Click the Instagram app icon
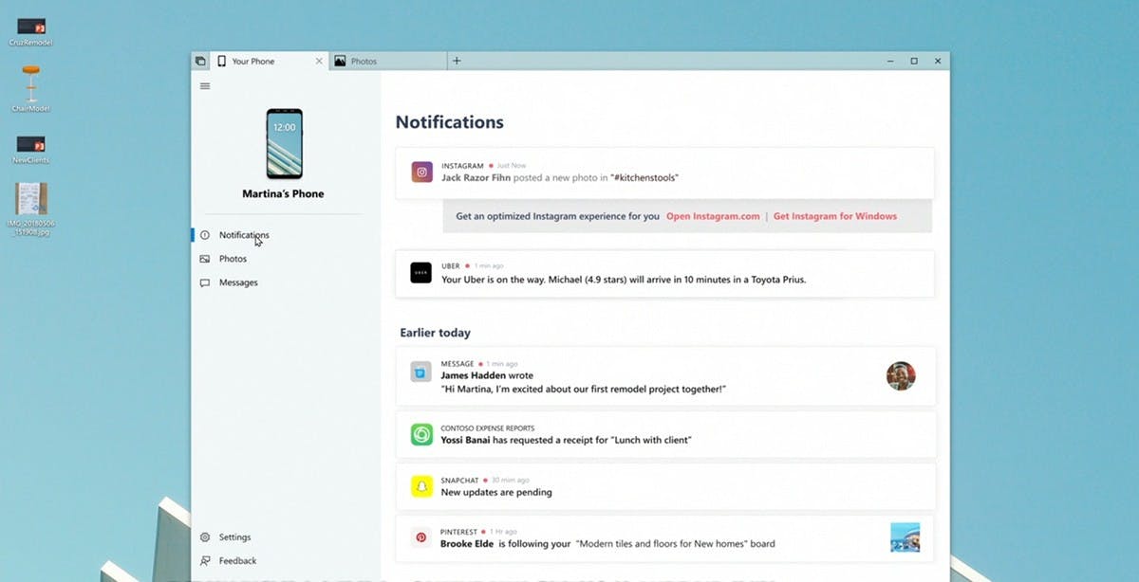1139x582 pixels. point(421,172)
